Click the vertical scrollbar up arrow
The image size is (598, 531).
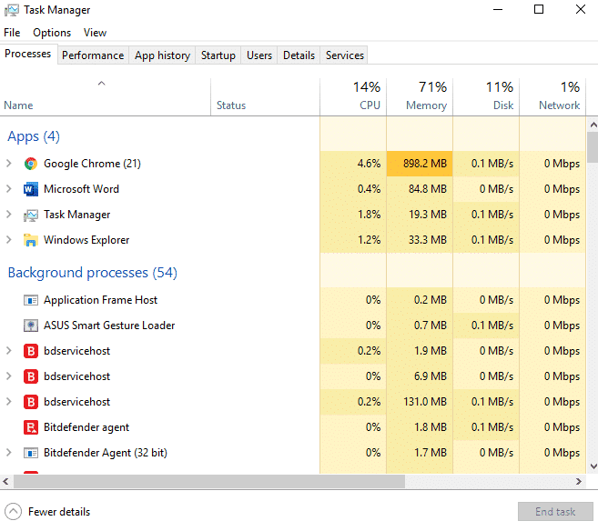click(593, 125)
